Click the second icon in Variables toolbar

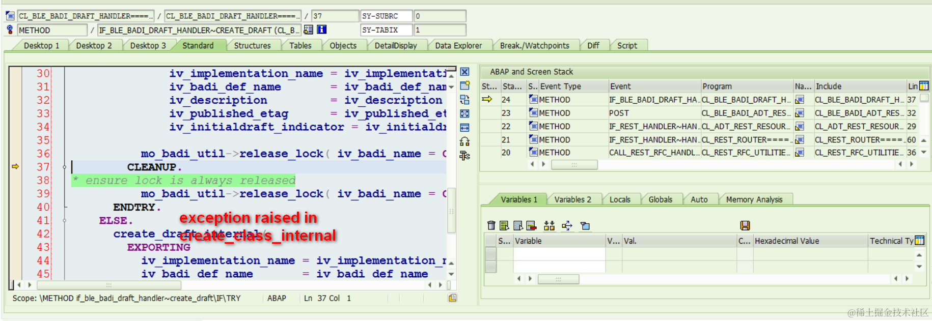(x=504, y=225)
